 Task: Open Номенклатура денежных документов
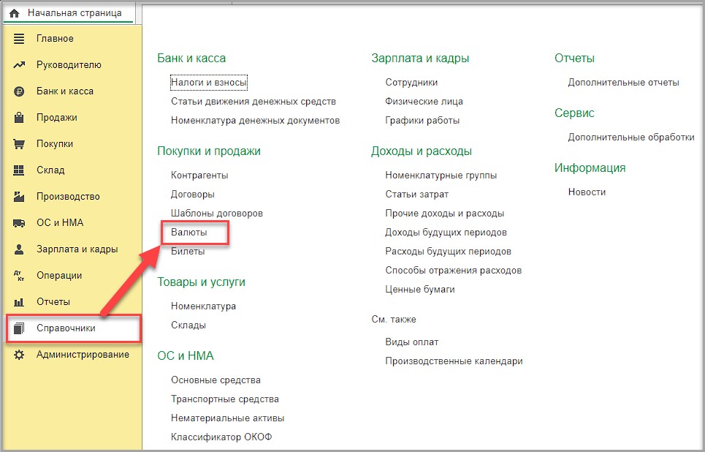[255, 120]
